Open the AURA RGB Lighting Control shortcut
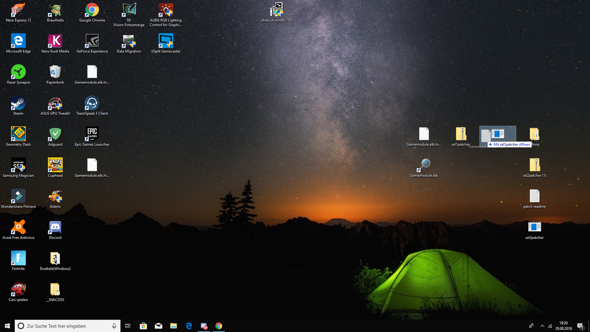Viewport: 590px width, 332px height. (165, 15)
